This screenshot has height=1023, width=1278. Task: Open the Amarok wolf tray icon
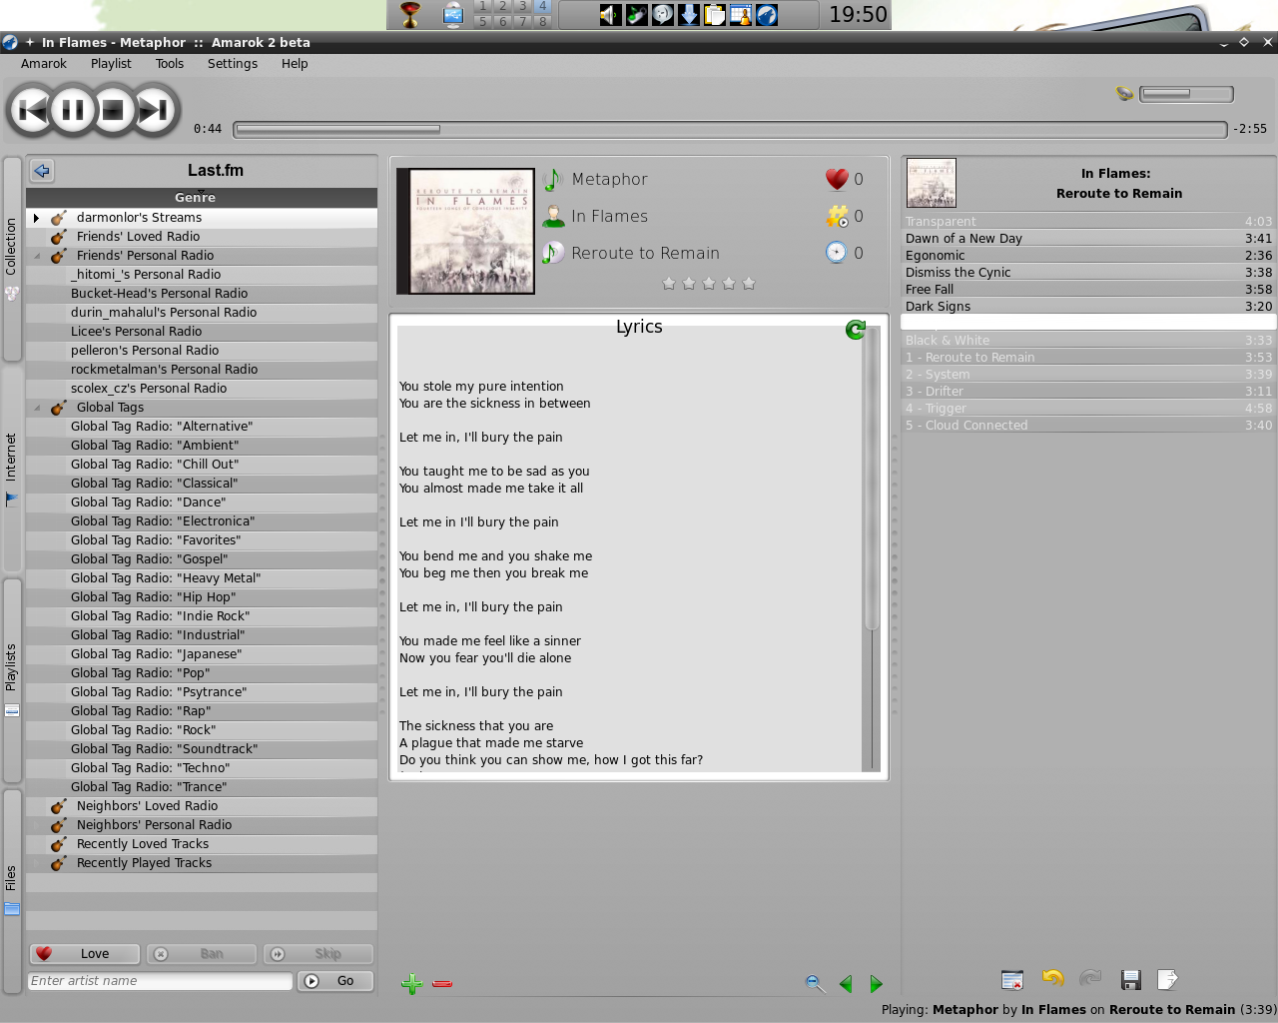[x=767, y=15]
